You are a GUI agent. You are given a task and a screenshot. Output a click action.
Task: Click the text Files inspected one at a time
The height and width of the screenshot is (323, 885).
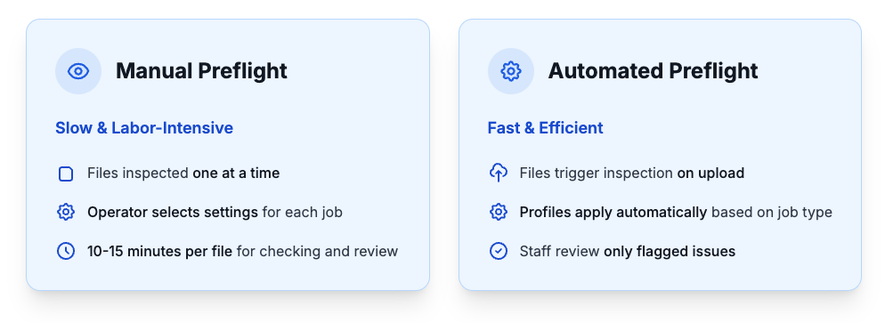(183, 173)
